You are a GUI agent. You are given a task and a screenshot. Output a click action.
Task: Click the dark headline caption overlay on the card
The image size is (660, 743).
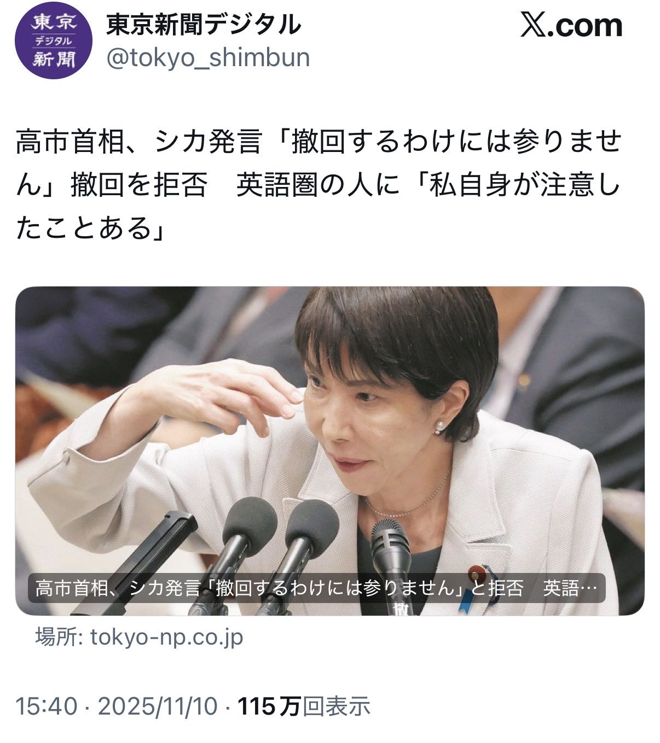coord(316,588)
